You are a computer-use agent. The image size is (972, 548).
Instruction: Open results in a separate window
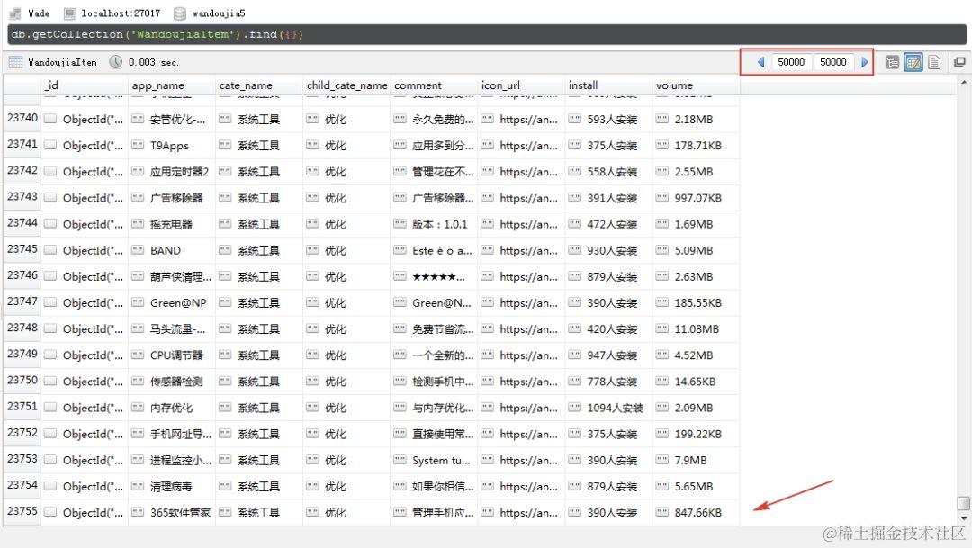959,62
